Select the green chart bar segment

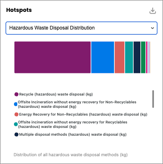pos(143,57)
